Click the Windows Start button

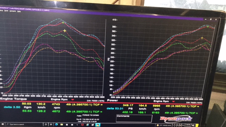pos(2,124)
